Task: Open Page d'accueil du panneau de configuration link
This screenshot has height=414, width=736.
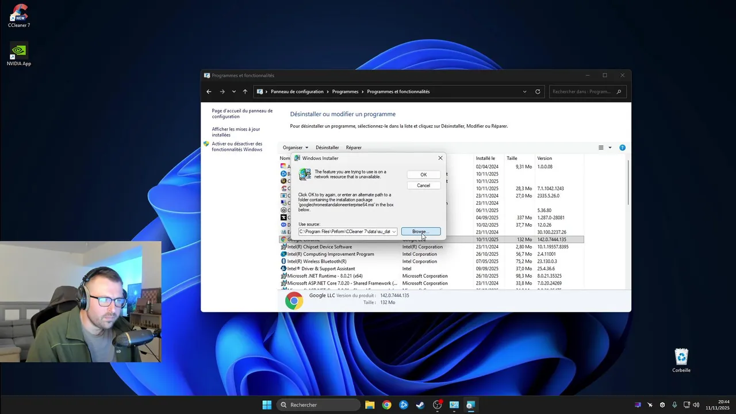Action: point(242,114)
